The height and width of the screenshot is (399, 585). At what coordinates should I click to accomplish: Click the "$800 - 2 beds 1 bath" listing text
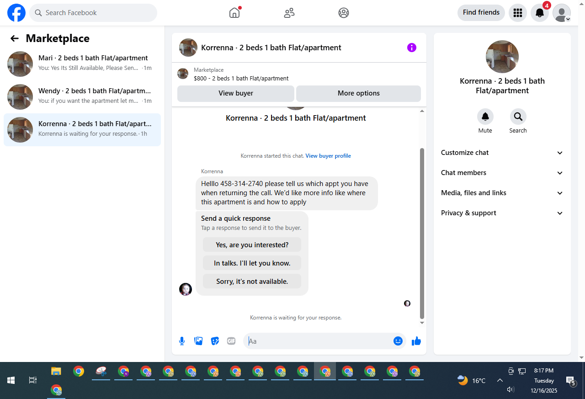241,79
